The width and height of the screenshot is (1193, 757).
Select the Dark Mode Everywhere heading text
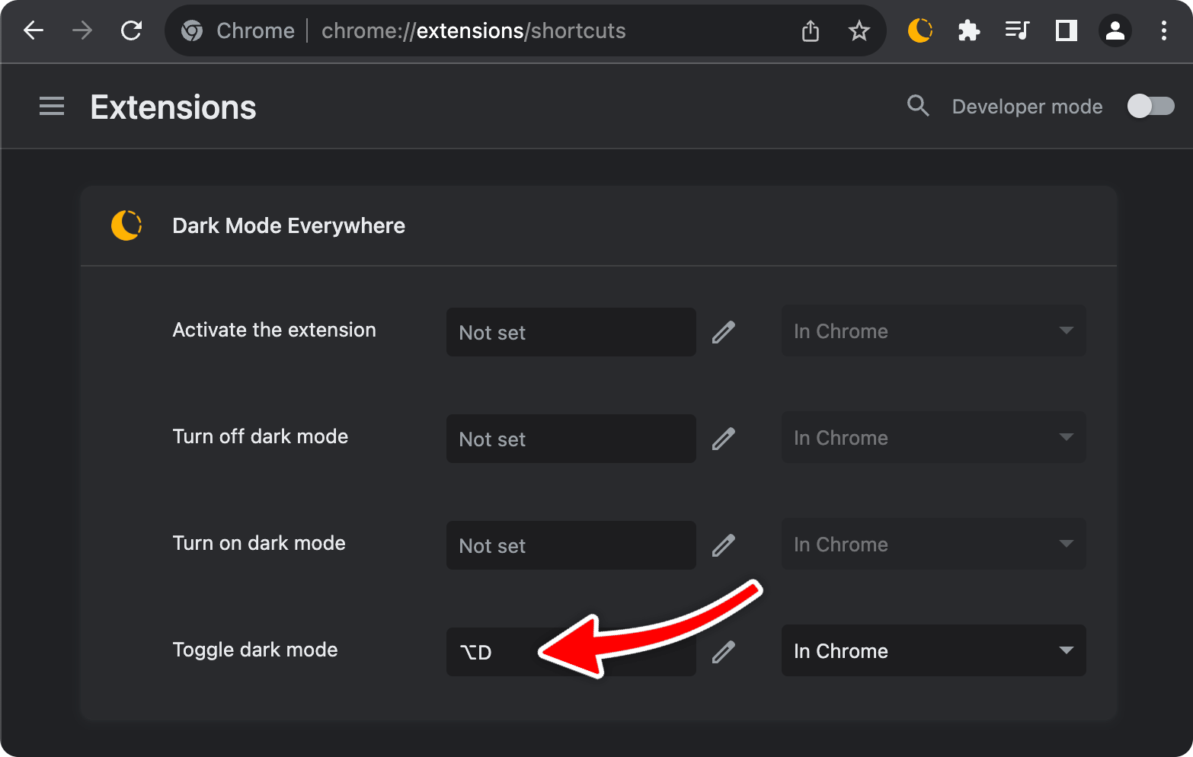point(289,225)
